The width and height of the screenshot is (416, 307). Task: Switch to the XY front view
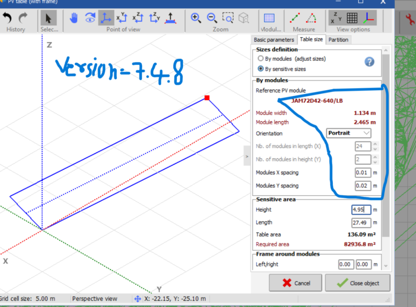tap(122, 17)
